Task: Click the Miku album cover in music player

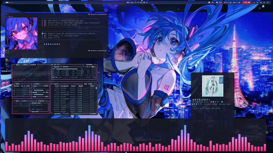Action: coord(213,86)
